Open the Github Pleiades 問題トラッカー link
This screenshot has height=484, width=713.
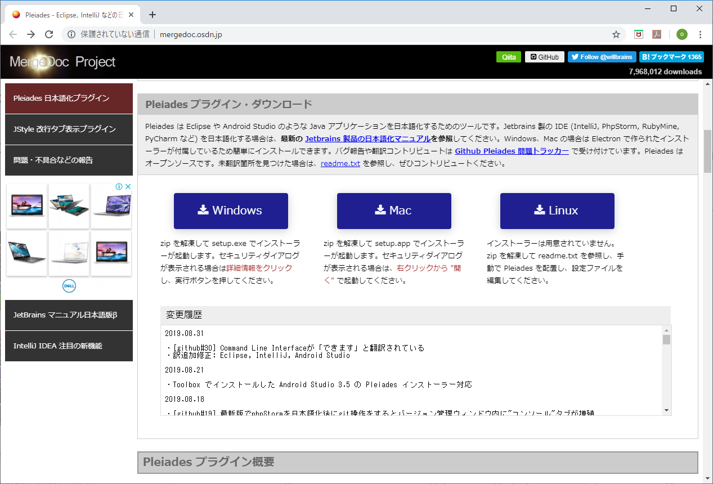point(512,151)
